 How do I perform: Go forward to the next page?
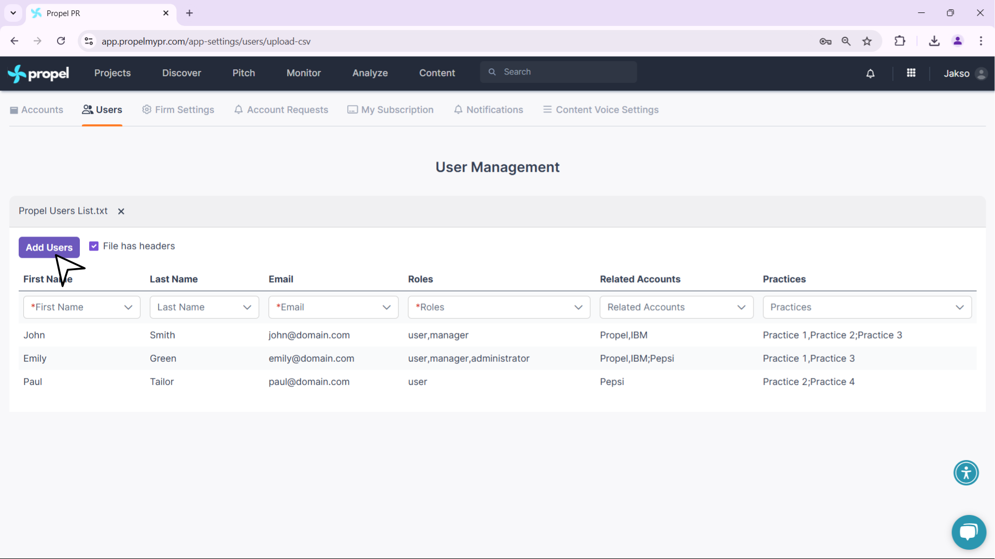37,41
